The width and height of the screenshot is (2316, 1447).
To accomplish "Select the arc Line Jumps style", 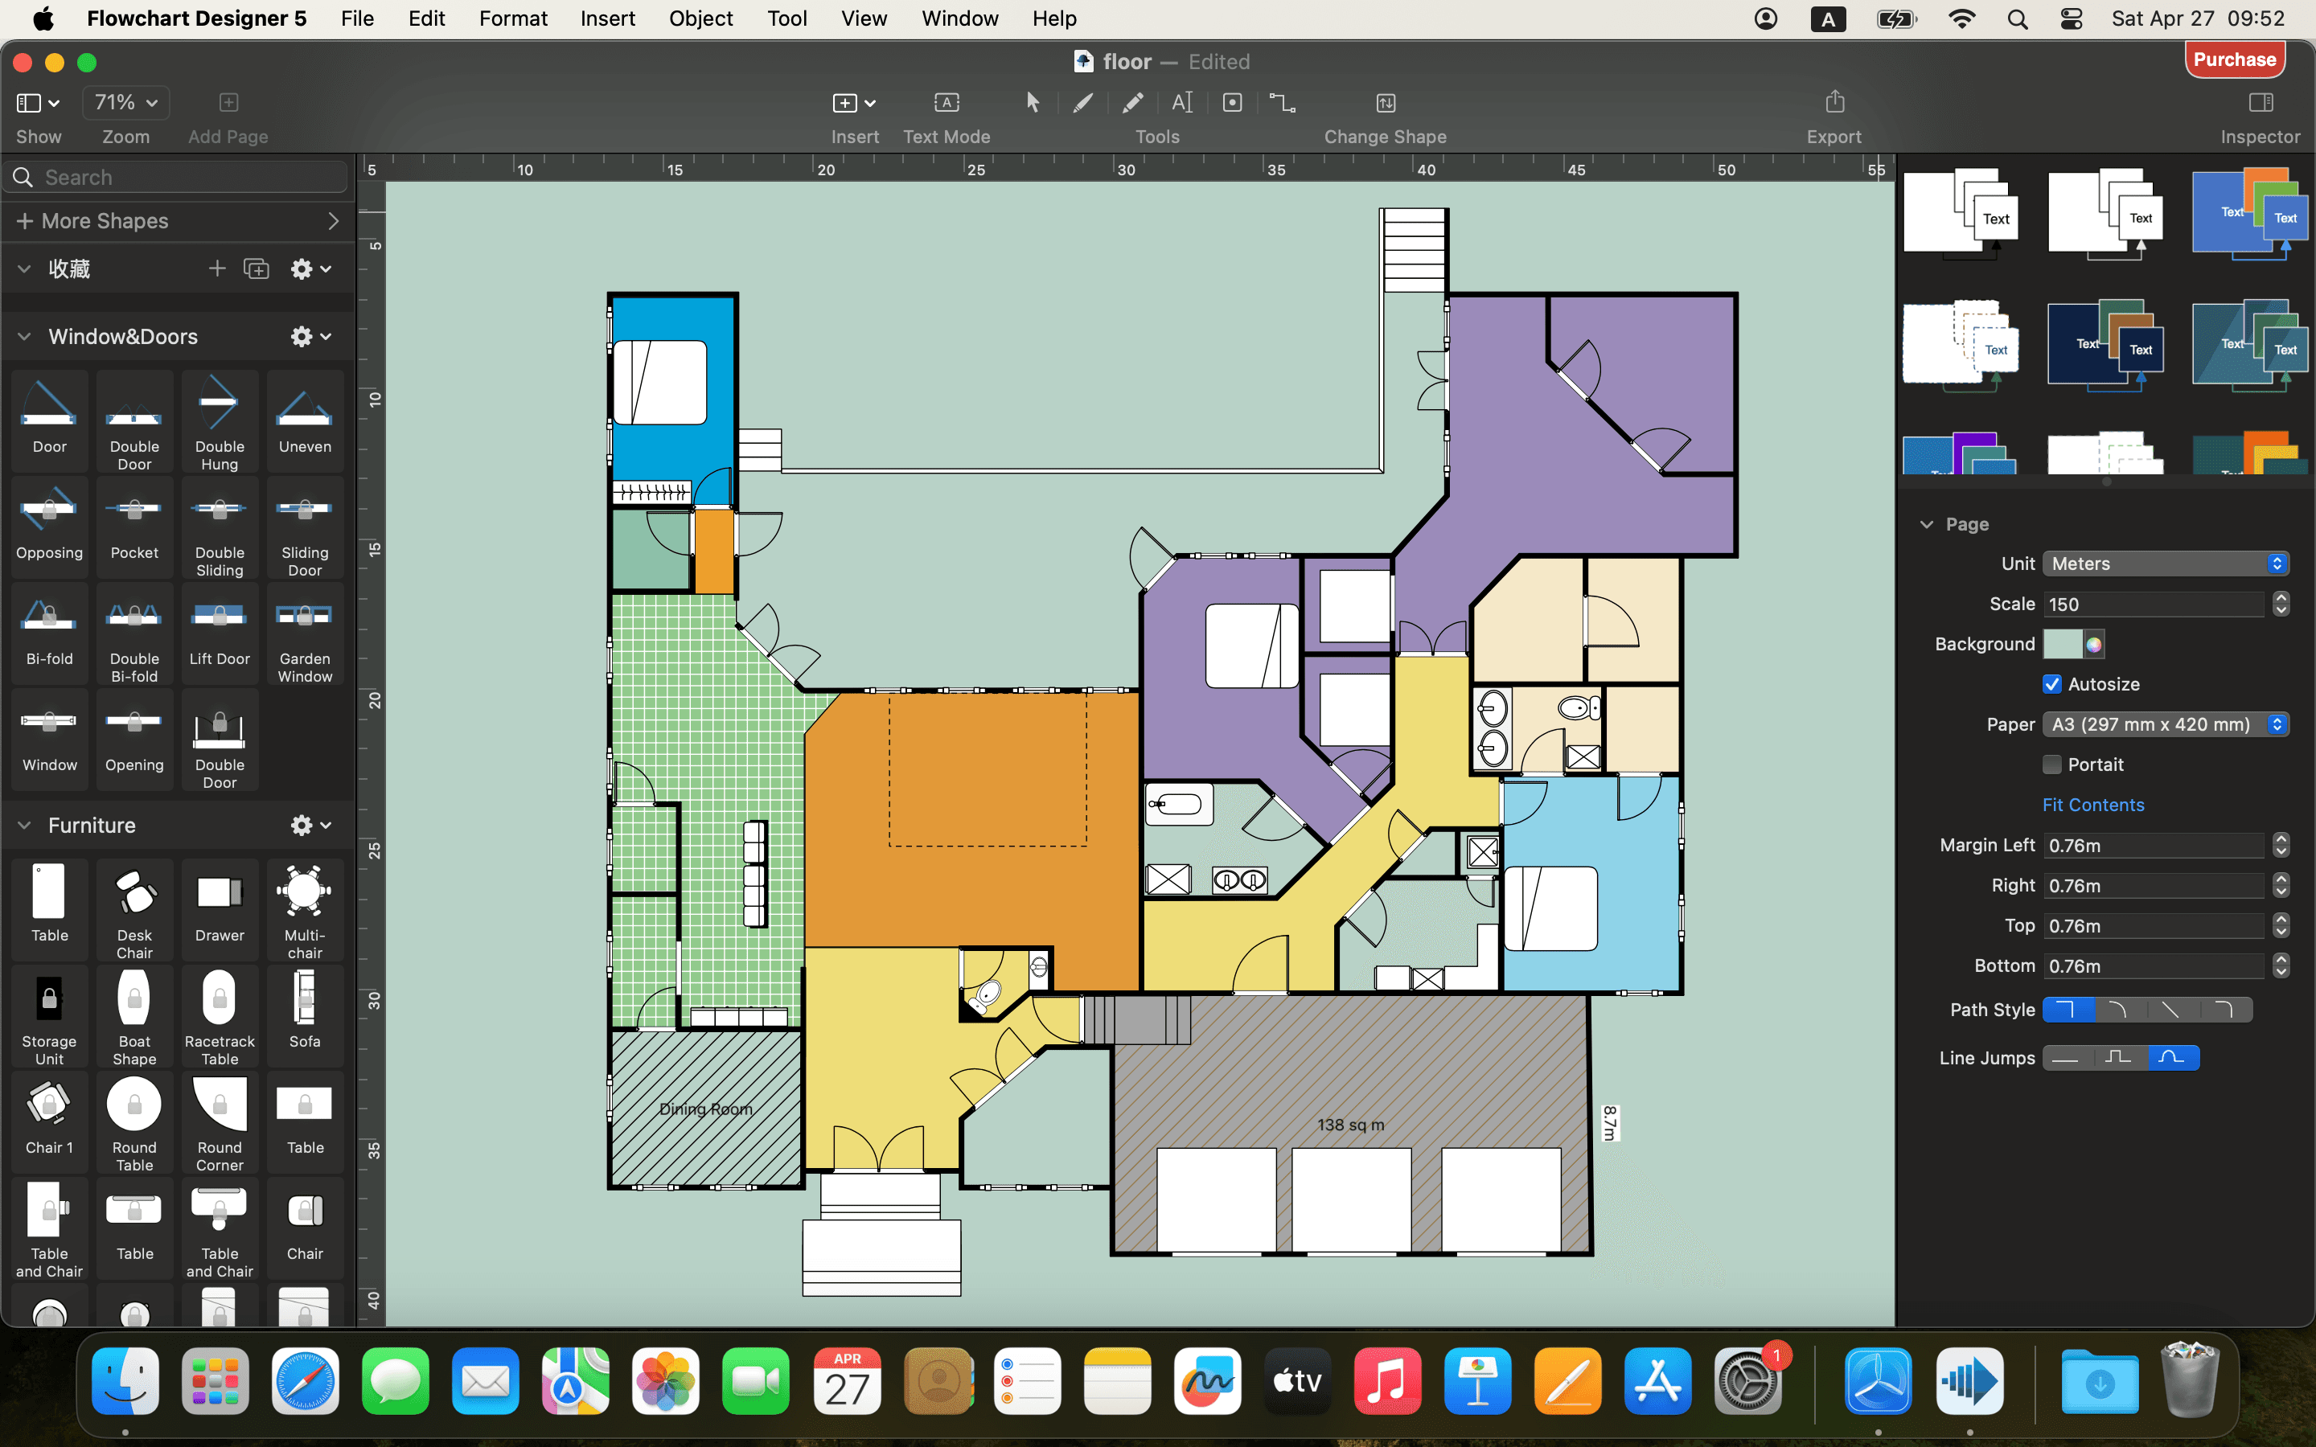I will [2174, 1057].
